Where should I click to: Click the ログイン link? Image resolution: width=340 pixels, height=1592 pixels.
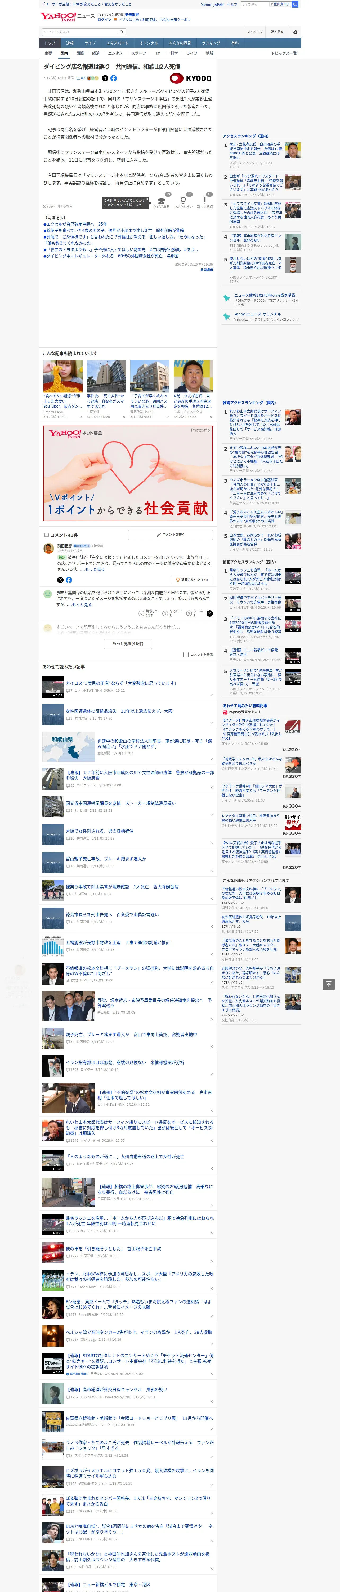(x=104, y=20)
